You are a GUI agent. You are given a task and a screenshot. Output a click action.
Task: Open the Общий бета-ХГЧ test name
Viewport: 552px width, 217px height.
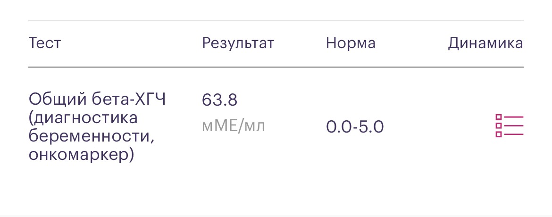[x=97, y=100]
